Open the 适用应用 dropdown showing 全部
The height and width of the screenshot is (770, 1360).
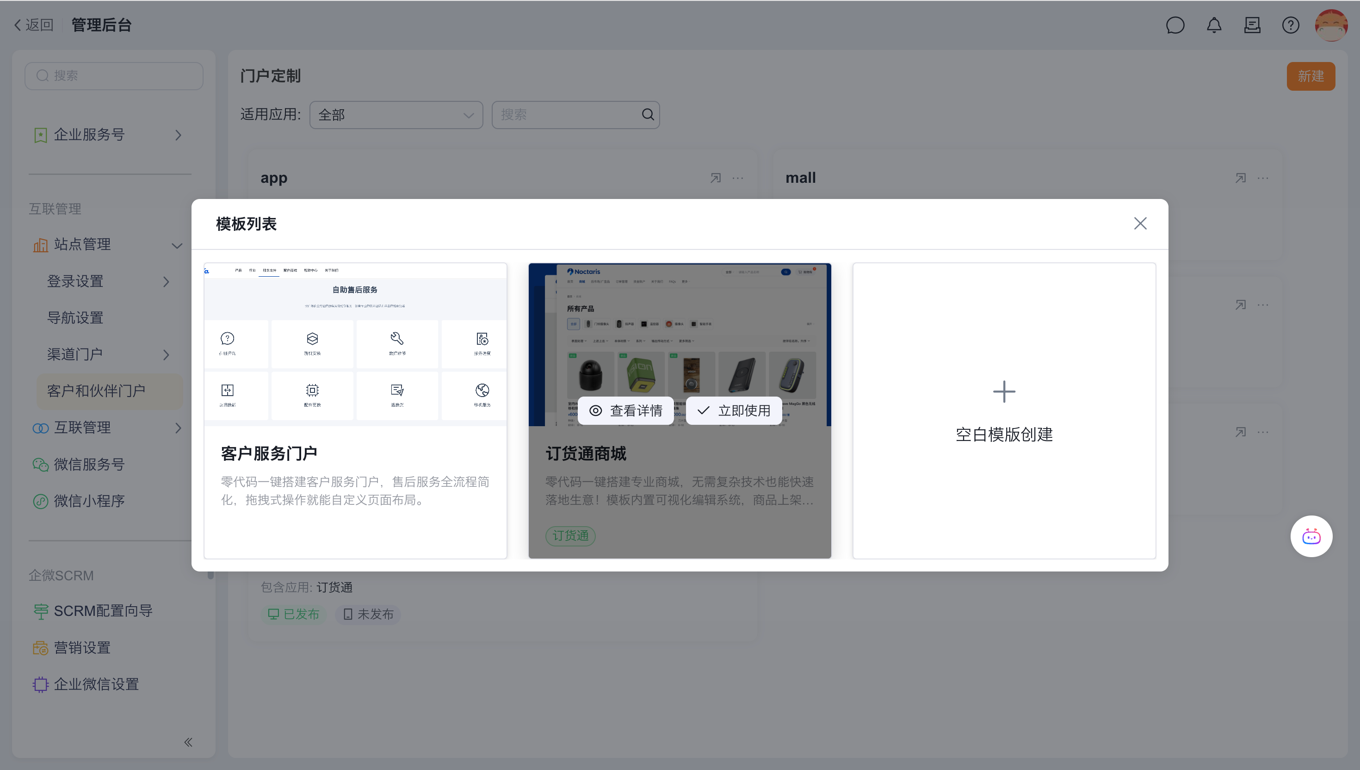pyautogui.click(x=396, y=115)
